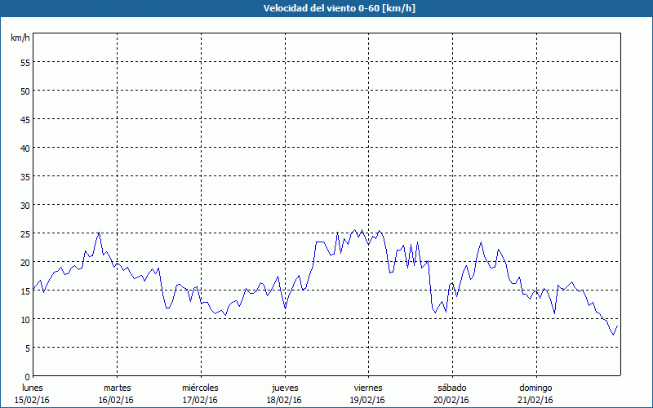653x408 pixels.
Task: Select the 25 tick label on y-axis
Action: 24,233
